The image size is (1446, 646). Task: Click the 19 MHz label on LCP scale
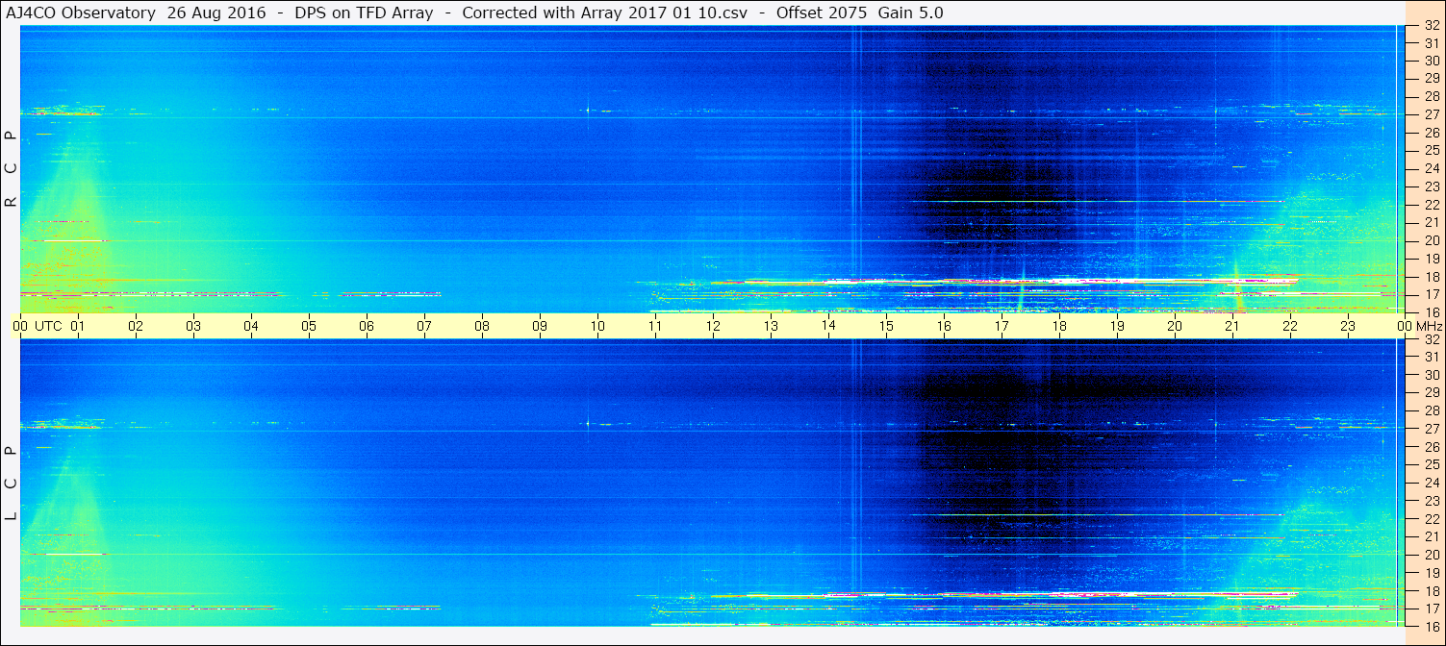tap(1431, 573)
